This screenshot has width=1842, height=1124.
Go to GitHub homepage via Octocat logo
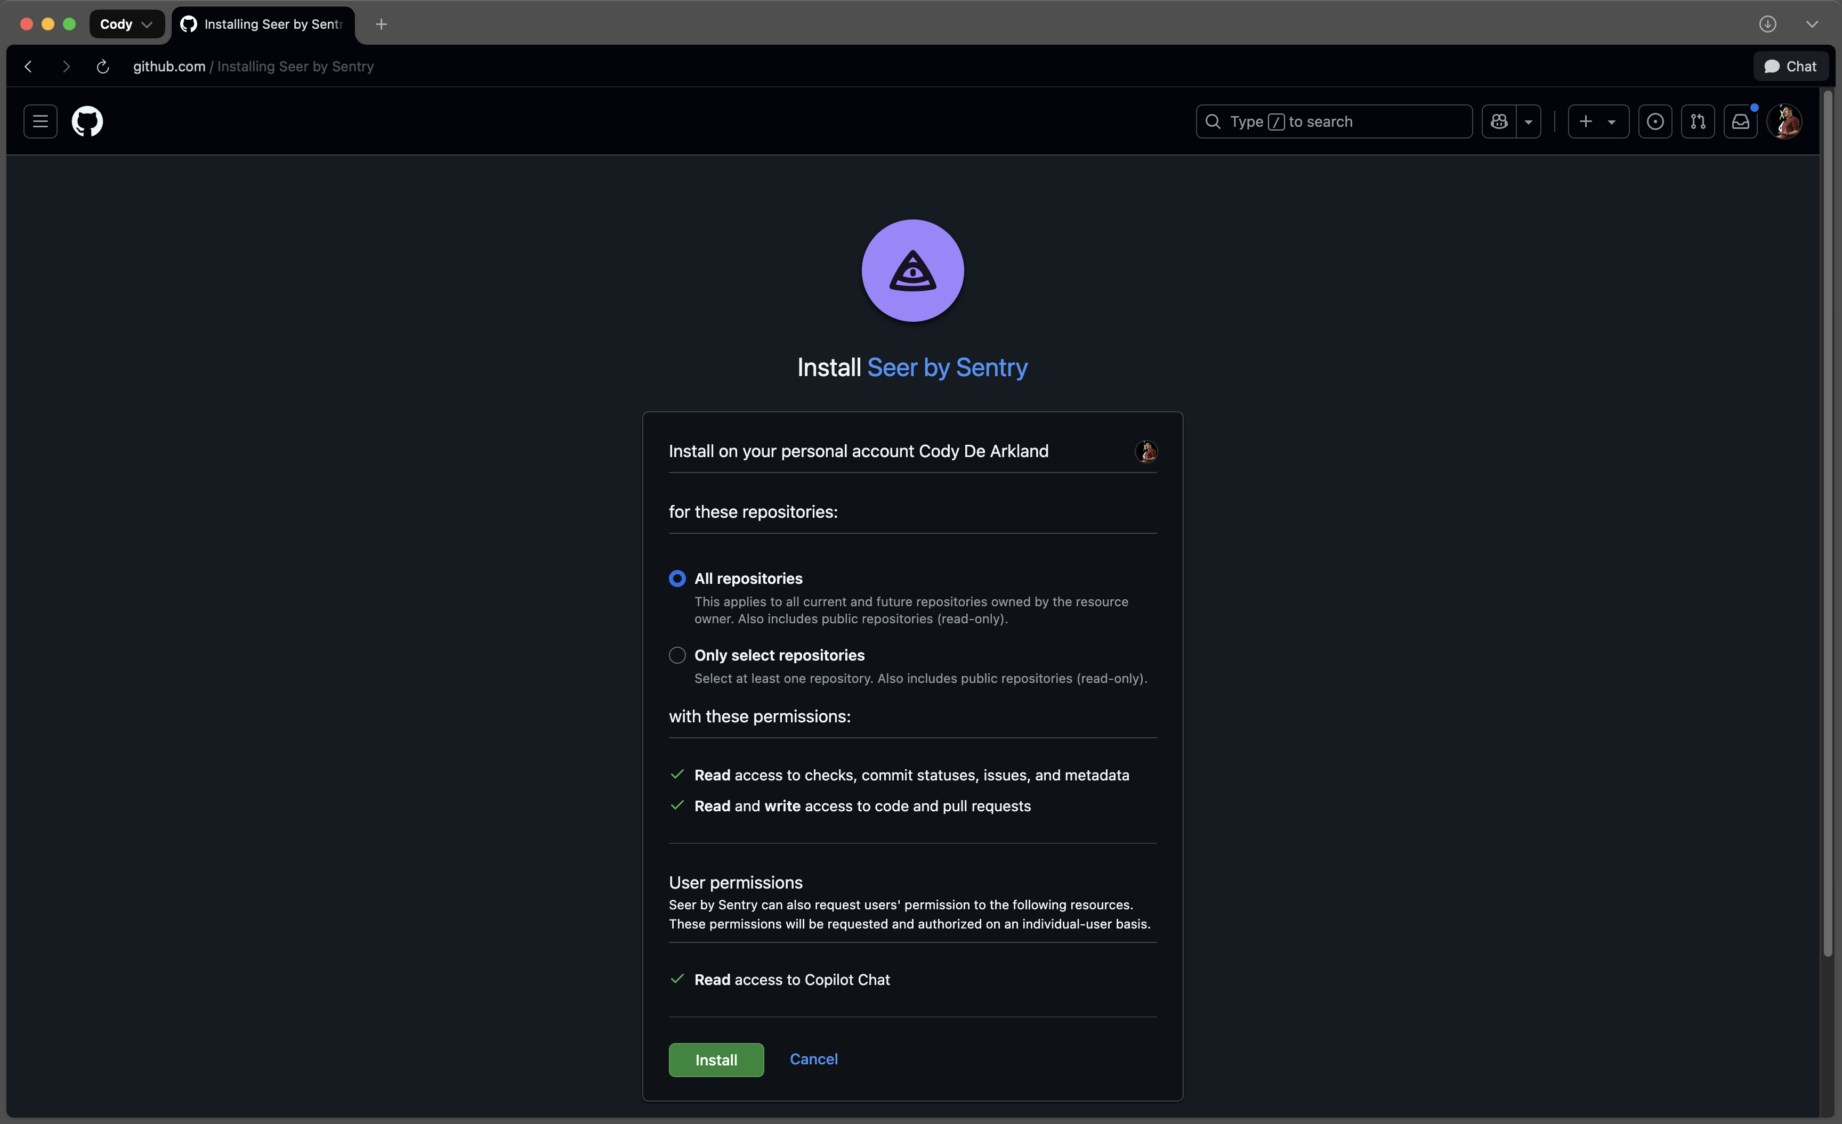click(87, 121)
